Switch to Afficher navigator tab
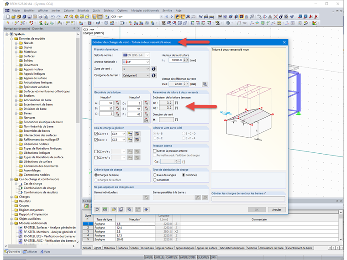This screenshot has height=260, width=347. (x=30, y=252)
